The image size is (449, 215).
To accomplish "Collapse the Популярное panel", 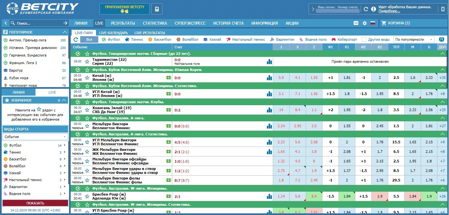I will click(x=64, y=32).
